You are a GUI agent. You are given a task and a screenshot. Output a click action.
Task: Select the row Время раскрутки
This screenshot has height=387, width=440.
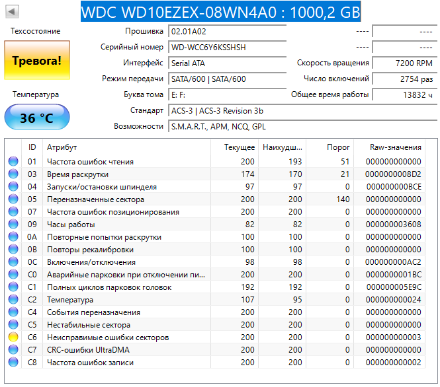point(216,174)
